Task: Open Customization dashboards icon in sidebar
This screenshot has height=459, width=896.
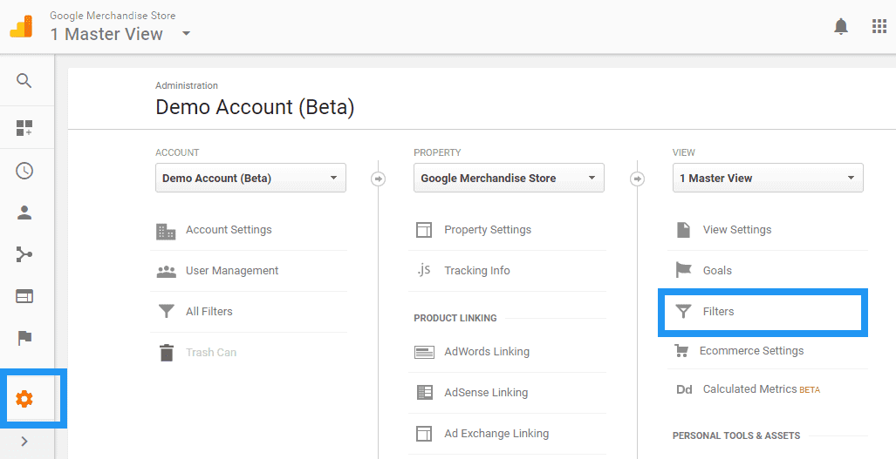Action: tap(24, 128)
